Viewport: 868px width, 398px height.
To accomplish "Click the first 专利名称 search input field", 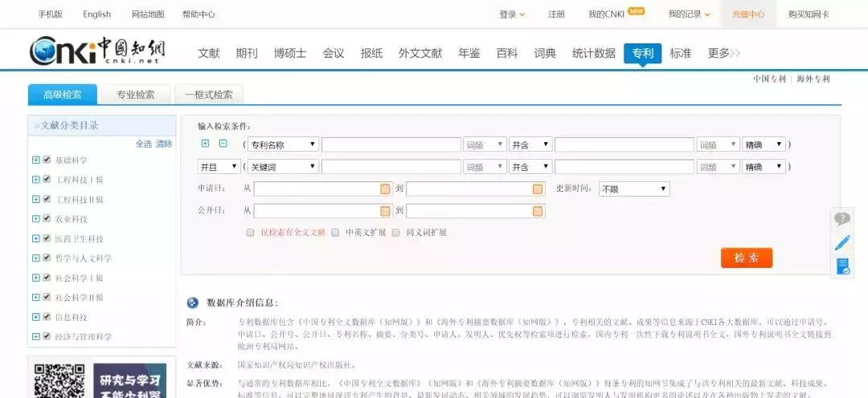I will (391, 144).
